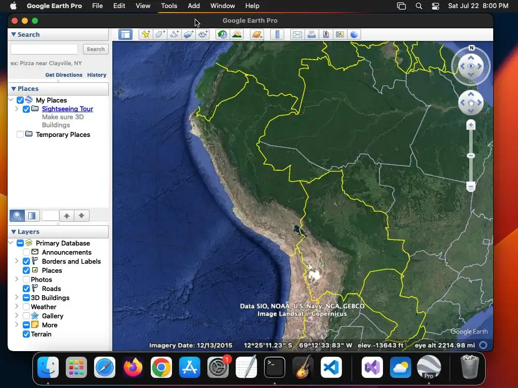The image size is (518, 388).
Task: Uncheck the My Places checkbox
Action: [20, 100]
